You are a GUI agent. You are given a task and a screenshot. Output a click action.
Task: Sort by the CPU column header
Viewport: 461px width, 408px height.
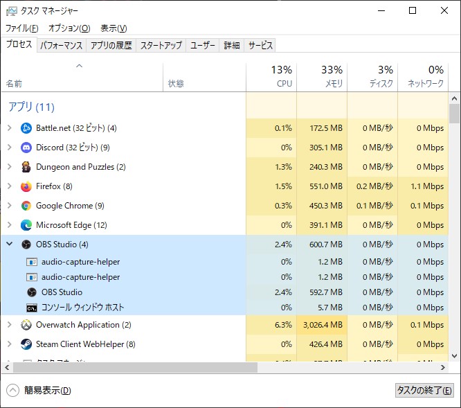(x=271, y=77)
